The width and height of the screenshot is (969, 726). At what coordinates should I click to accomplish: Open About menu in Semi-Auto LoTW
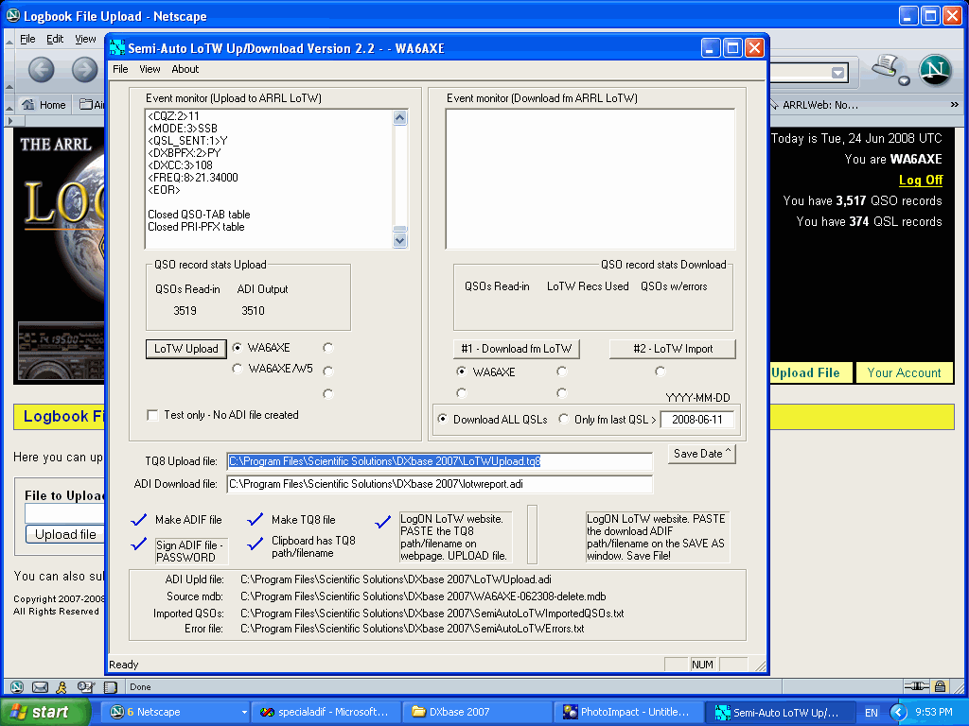click(x=185, y=69)
